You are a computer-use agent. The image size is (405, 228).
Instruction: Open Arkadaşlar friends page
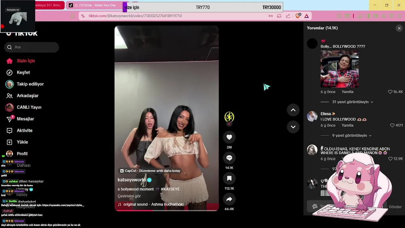click(22, 96)
